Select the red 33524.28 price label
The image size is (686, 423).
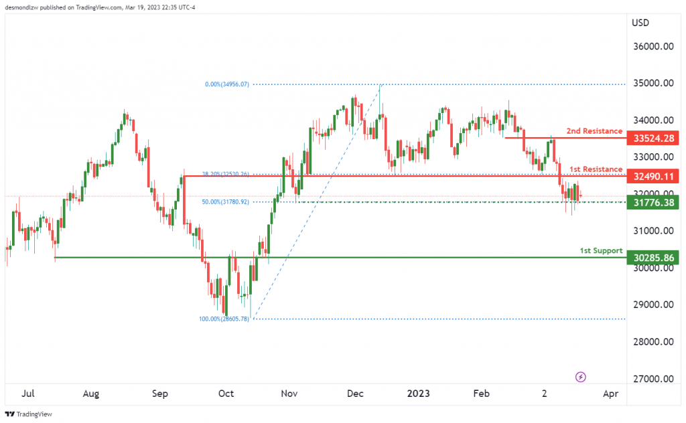coord(653,139)
